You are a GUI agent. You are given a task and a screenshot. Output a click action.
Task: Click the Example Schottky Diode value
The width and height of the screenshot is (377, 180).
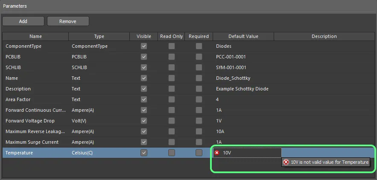(x=242, y=89)
